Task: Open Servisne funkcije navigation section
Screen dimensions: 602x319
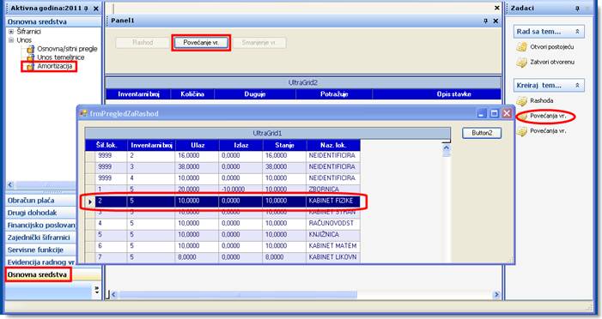Action: [40, 250]
